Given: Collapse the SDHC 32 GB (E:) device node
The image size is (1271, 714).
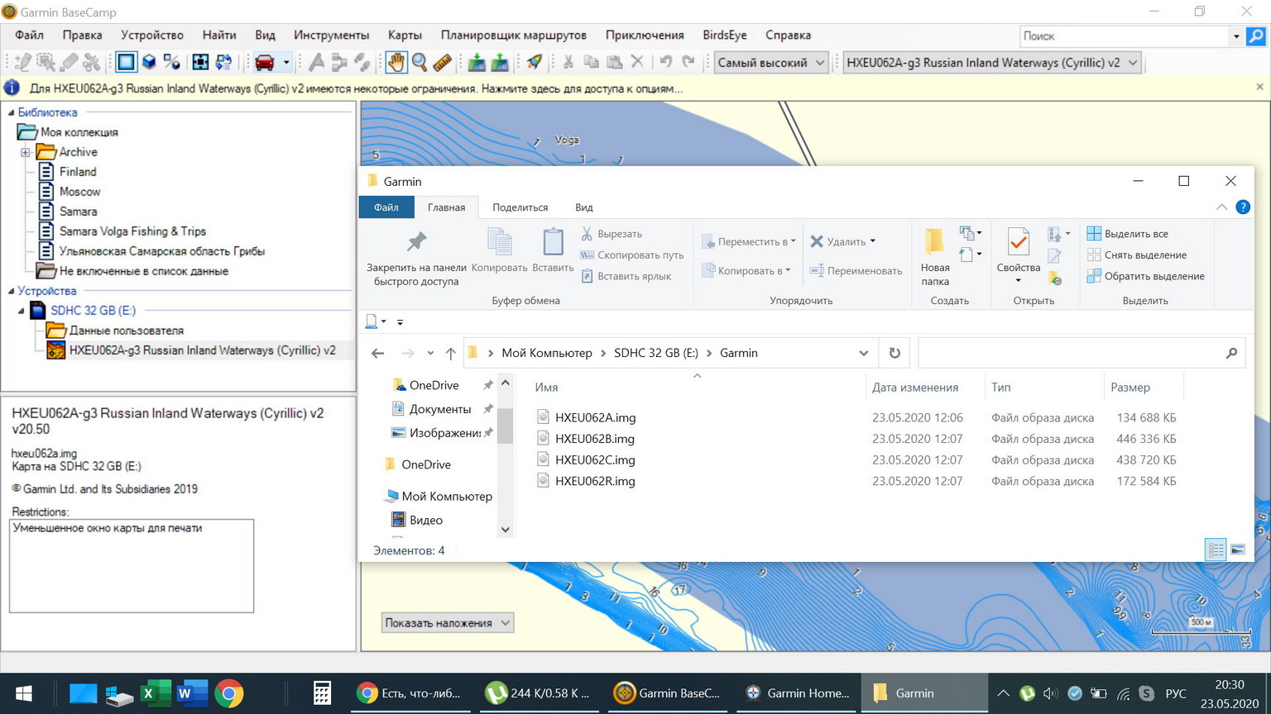Looking at the screenshot, I should point(22,311).
